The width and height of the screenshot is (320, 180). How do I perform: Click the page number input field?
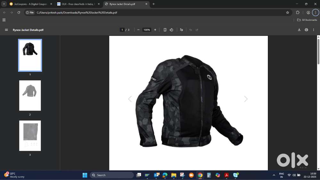pyautogui.click(x=122, y=30)
